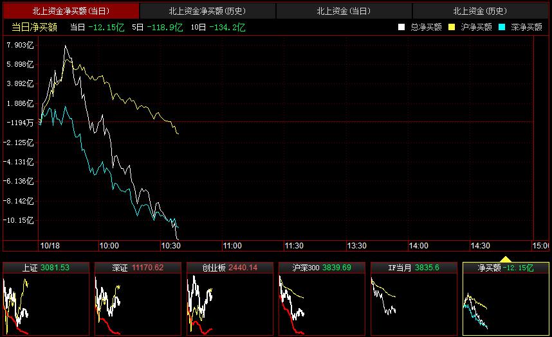Click the 14:30 time axis label
This screenshot has height=337, width=552.
[x=480, y=246]
